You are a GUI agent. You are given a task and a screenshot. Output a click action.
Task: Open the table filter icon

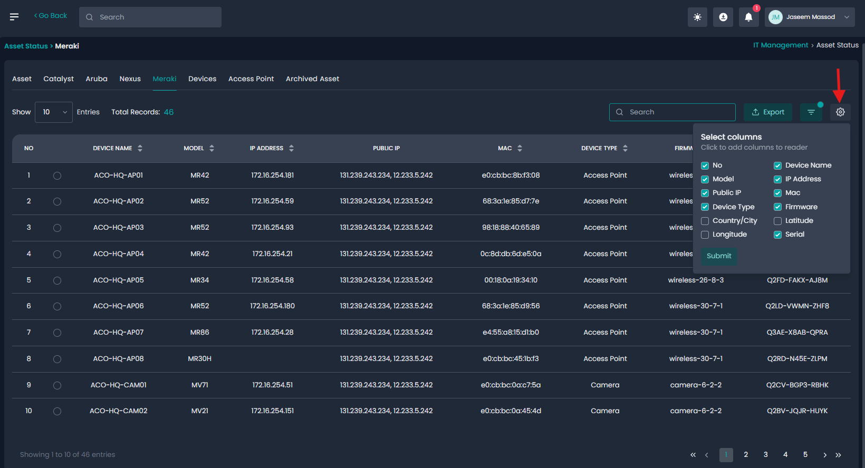pyautogui.click(x=811, y=112)
